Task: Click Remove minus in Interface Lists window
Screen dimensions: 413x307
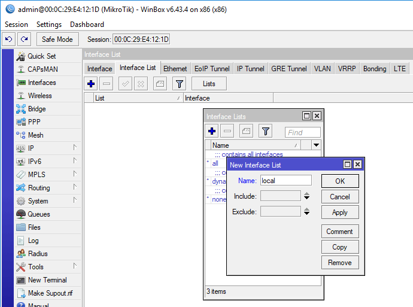Action: pos(227,131)
